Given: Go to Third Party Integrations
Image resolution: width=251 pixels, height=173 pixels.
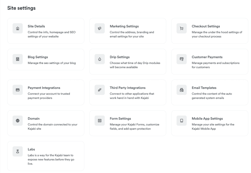Looking at the screenshot, I should click(x=128, y=88).
